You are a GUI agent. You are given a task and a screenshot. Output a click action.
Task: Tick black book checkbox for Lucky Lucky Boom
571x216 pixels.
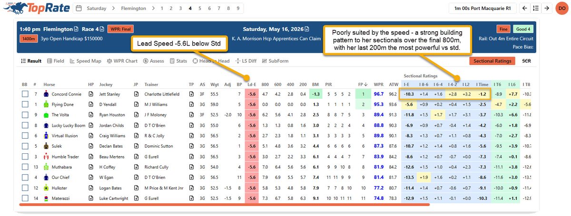click(25, 125)
